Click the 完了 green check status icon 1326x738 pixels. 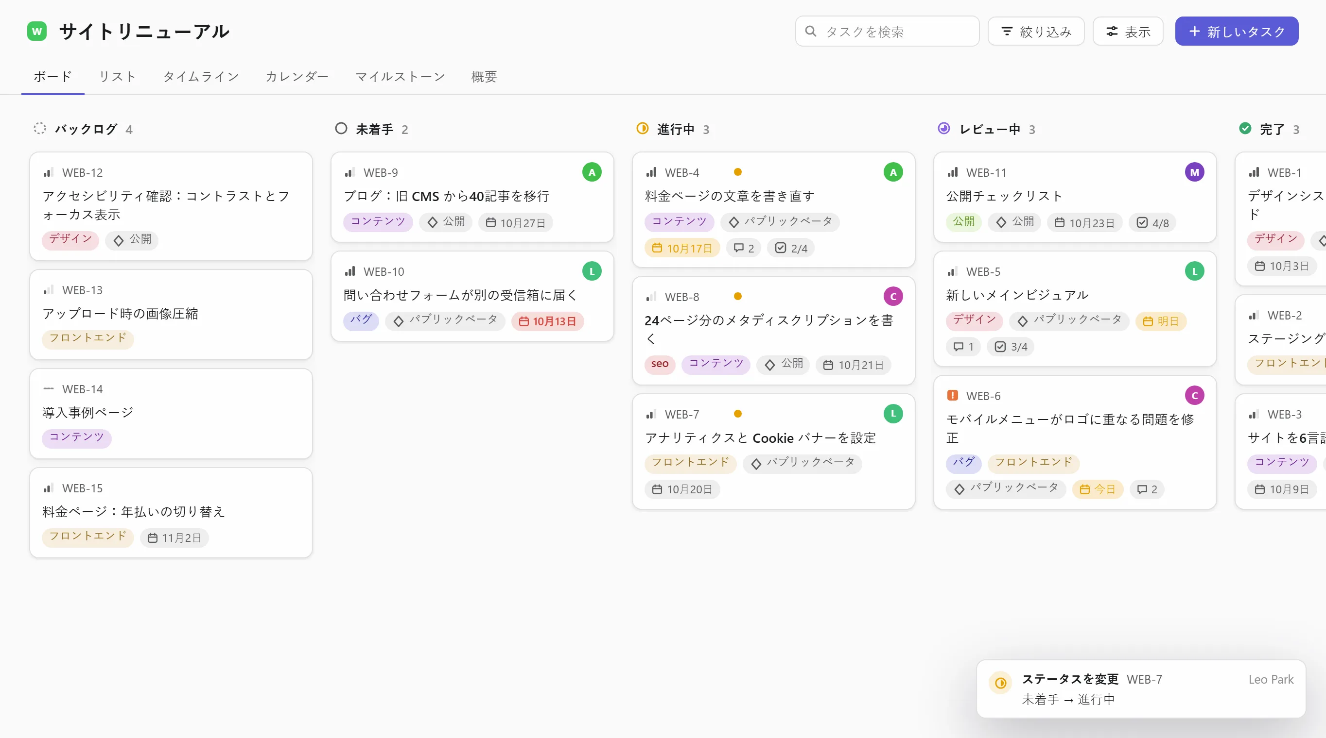tap(1245, 129)
